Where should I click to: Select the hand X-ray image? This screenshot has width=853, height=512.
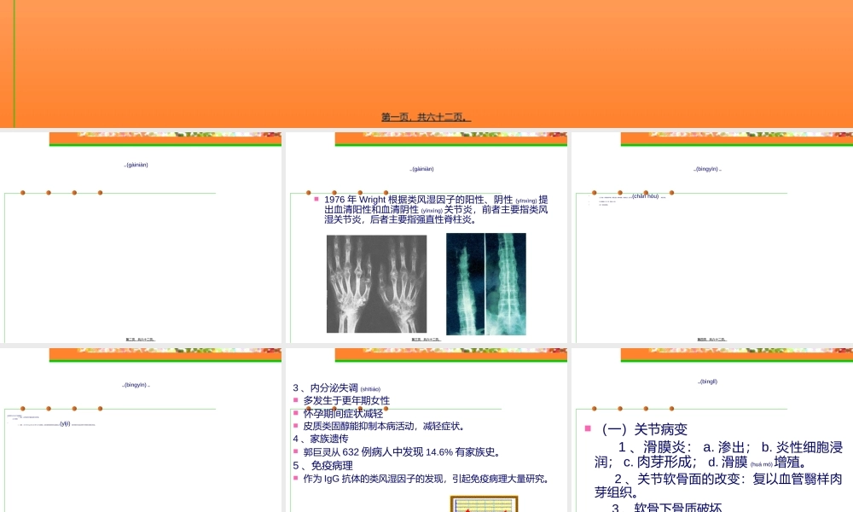(x=379, y=285)
